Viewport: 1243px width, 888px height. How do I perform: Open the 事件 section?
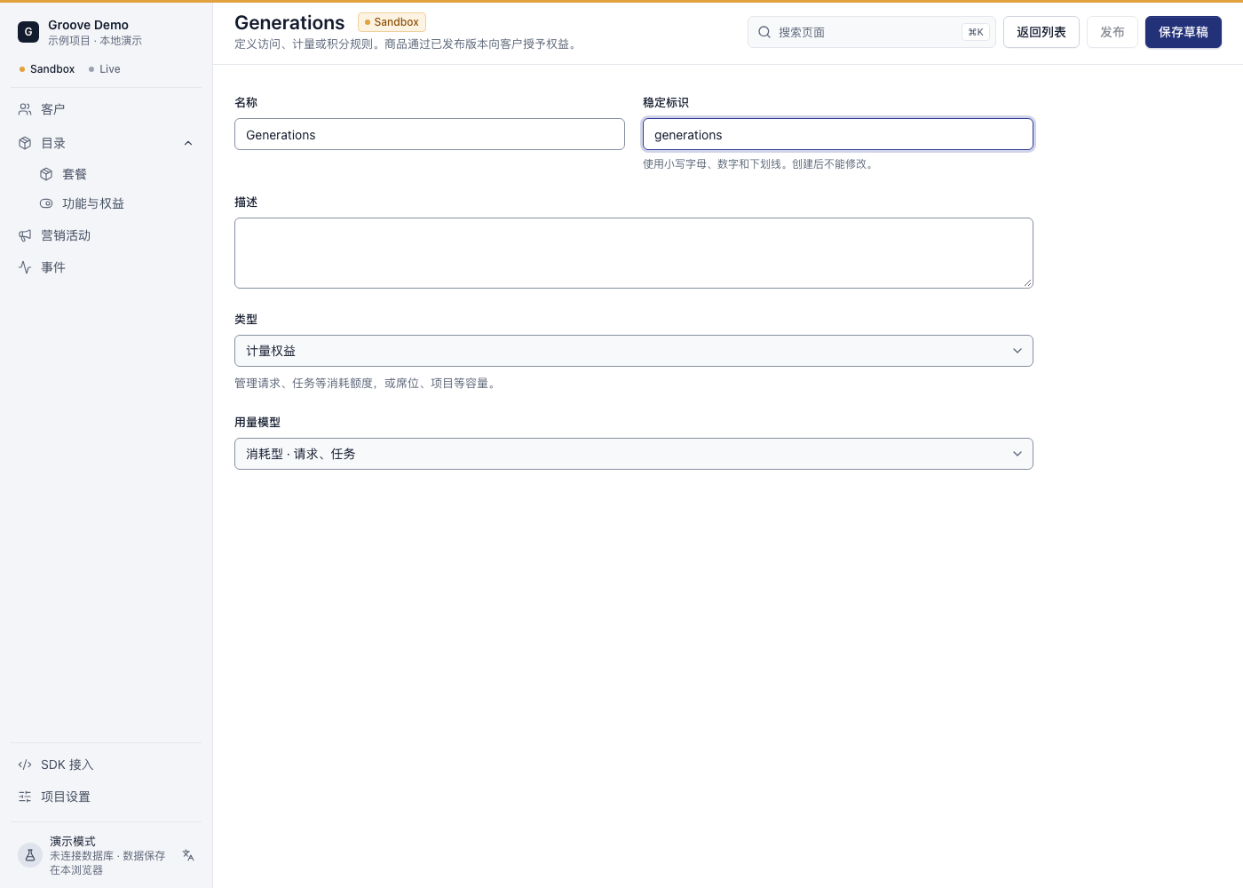107,267
